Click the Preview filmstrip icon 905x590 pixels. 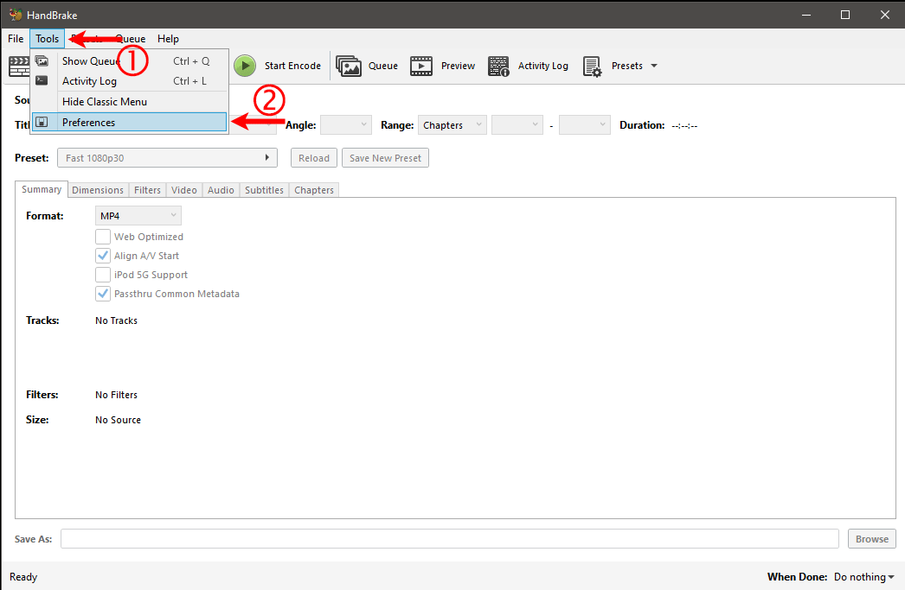coord(421,66)
